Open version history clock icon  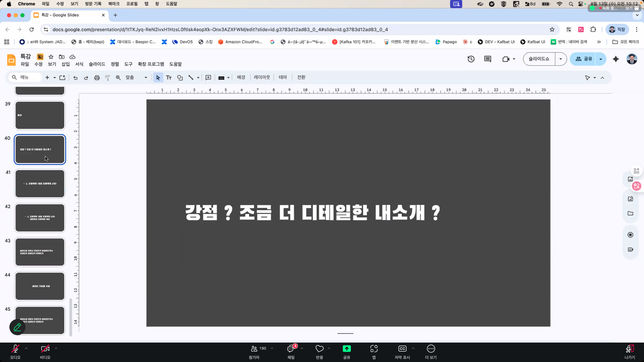coord(471,59)
